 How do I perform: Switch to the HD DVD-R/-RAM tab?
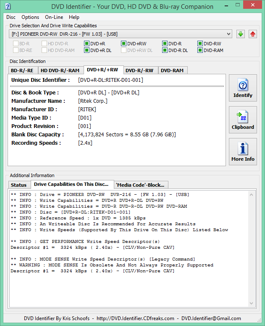coord(60,70)
